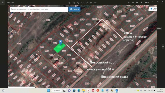
Task: Open Microsoft Store from the taskbar
Action: coord(74,90)
